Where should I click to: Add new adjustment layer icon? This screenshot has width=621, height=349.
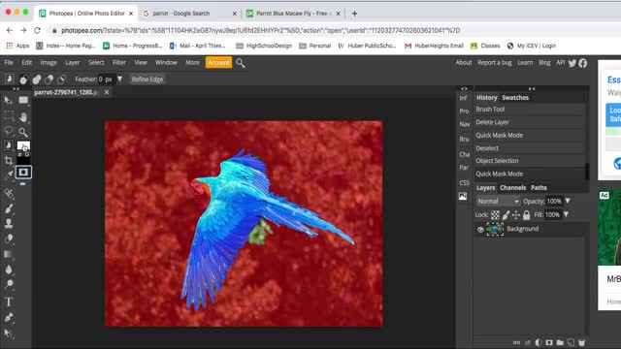[539, 342]
